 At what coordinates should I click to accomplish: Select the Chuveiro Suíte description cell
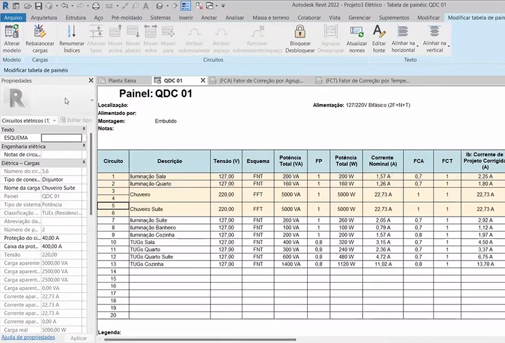point(169,209)
